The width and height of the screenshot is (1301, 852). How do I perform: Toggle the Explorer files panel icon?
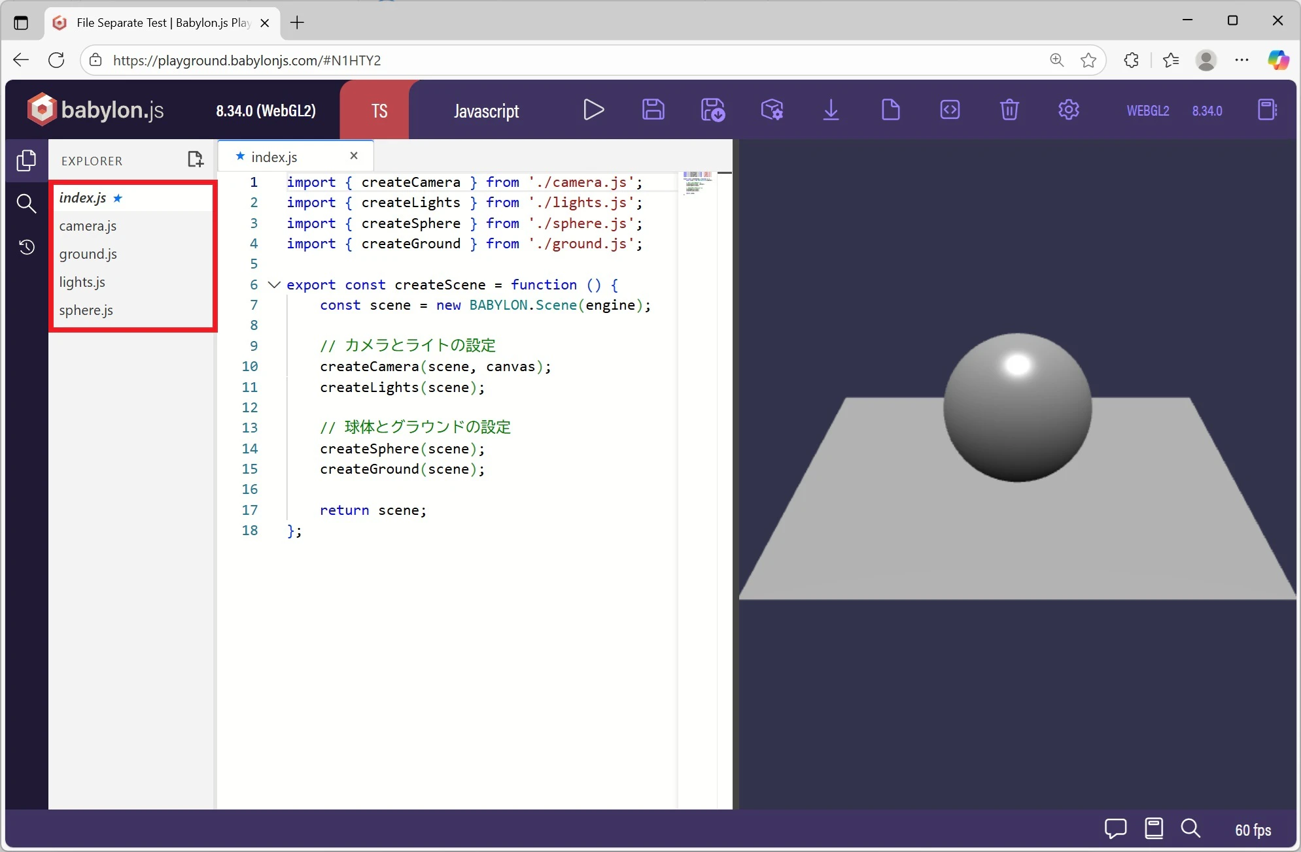[x=26, y=160]
